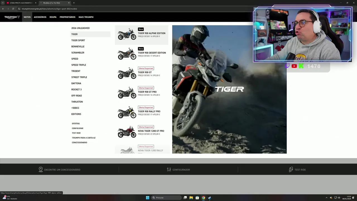Select the EDITIONS category
Image resolution: width=357 pixels, height=201 pixels.
pos(76,114)
